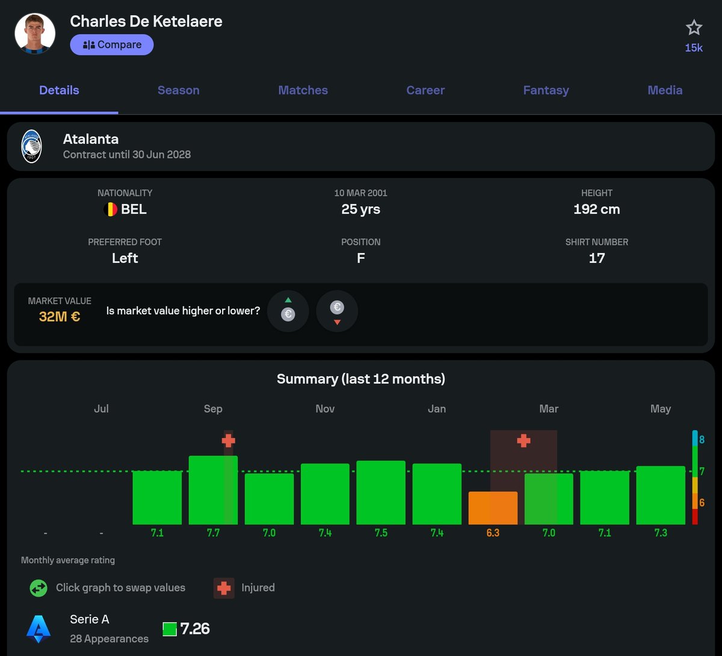Image resolution: width=722 pixels, height=656 pixels.
Task: Go to the Matches tab
Action: 303,90
